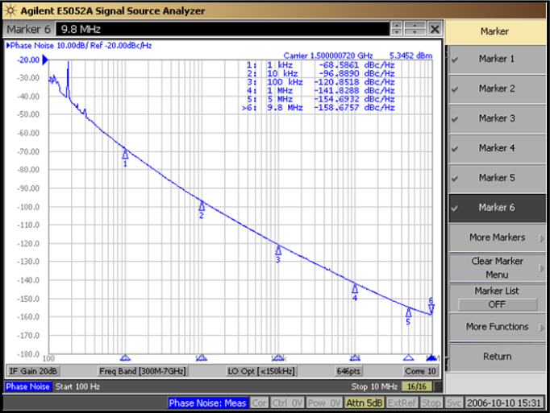This screenshot has height=413, width=550.
Task: Click marker 4 triangle on the trace
Action: [x=355, y=288]
